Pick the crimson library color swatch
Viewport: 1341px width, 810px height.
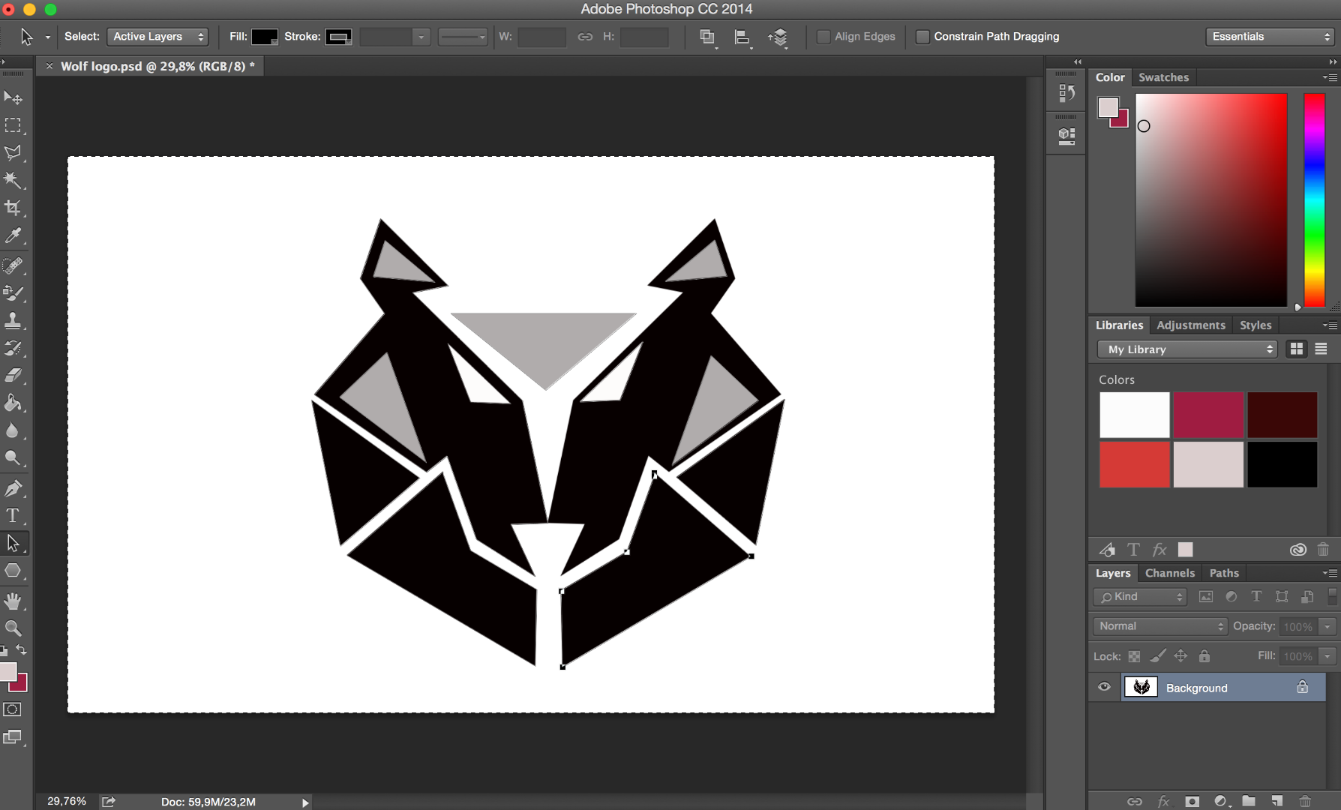click(1208, 415)
